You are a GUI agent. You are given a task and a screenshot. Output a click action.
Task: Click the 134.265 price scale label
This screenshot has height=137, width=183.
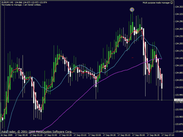(179, 29)
